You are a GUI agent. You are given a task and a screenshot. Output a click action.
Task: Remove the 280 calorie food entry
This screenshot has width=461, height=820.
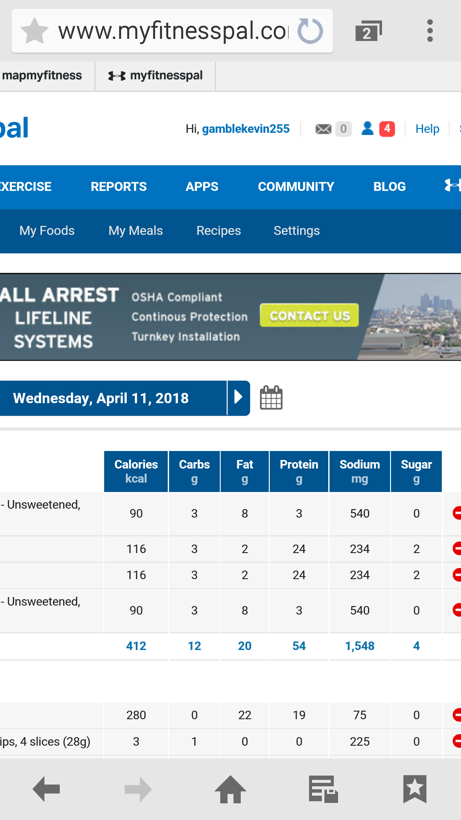[x=457, y=715]
